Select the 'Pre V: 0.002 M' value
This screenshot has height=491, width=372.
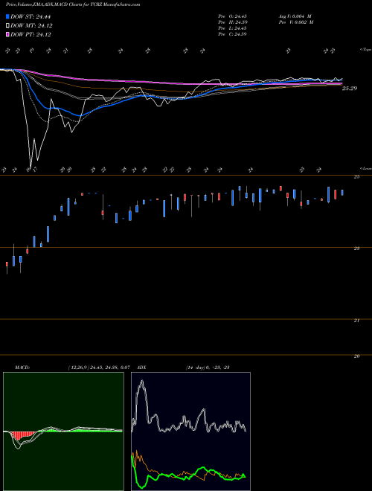pyautogui.click(x=296, y=22)
